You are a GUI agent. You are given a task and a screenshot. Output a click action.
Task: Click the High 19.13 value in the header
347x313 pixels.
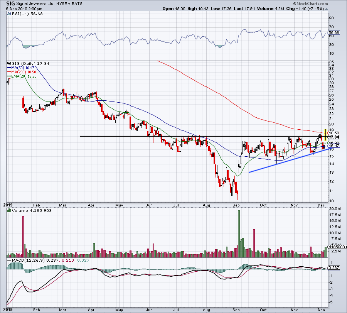click(x=198, y=8)
